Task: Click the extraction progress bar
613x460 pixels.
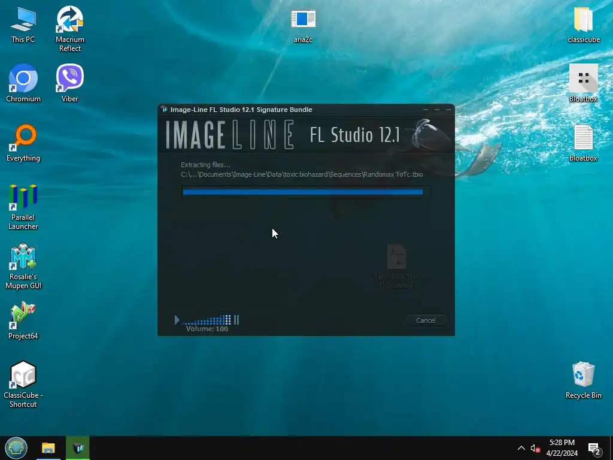Action: tap(306, 192)
